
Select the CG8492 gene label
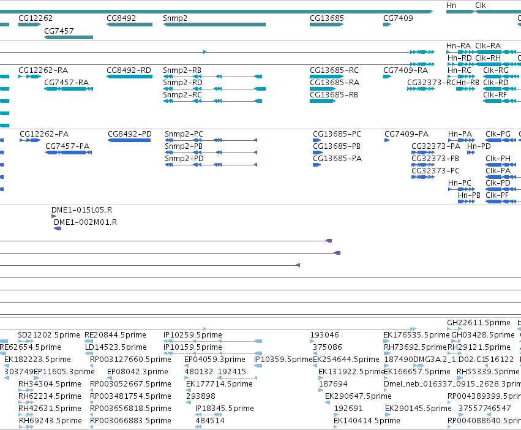point(121,18)
